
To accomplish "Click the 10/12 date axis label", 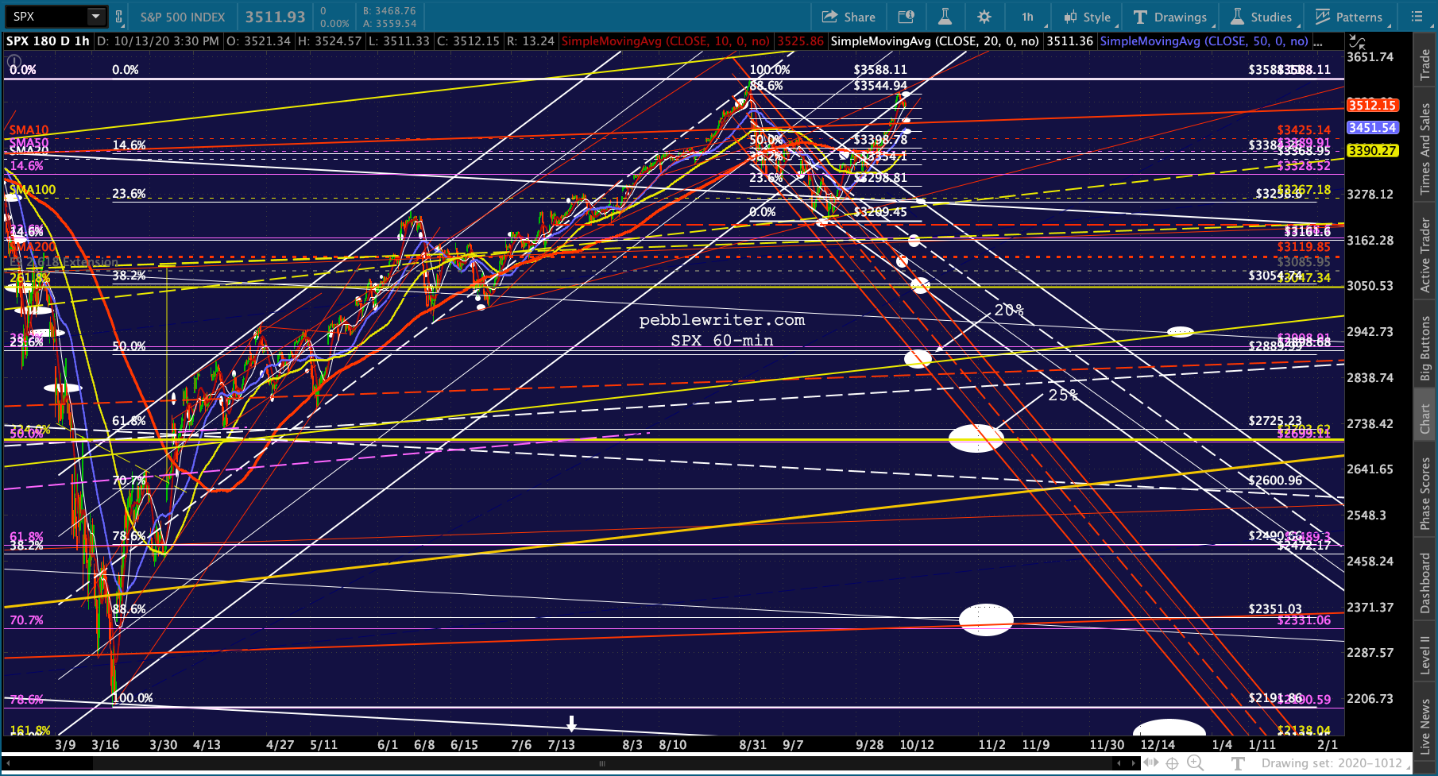I will click(917, 745).
